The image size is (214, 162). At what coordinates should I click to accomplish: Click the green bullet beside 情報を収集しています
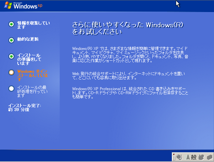(x=11, y=24)
